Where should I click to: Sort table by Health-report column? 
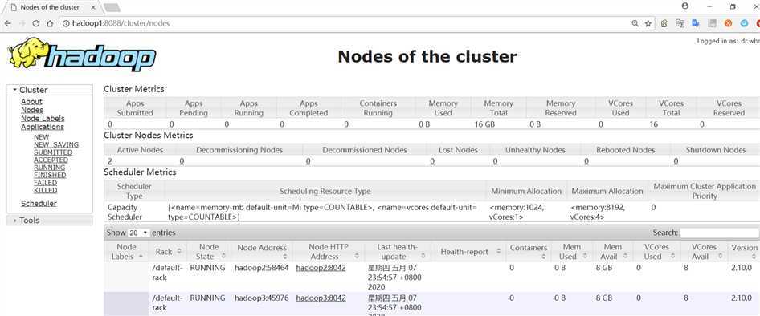coord(468,252)
